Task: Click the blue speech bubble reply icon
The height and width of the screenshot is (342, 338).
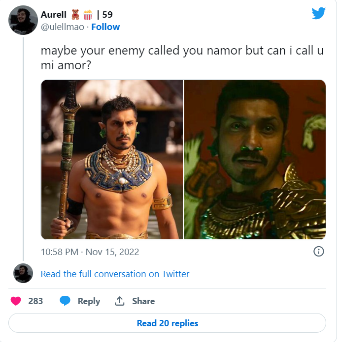Action: click(x=65, y=301)
